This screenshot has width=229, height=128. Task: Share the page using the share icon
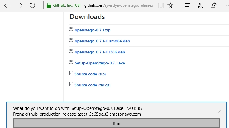click(x=213, y=5)
